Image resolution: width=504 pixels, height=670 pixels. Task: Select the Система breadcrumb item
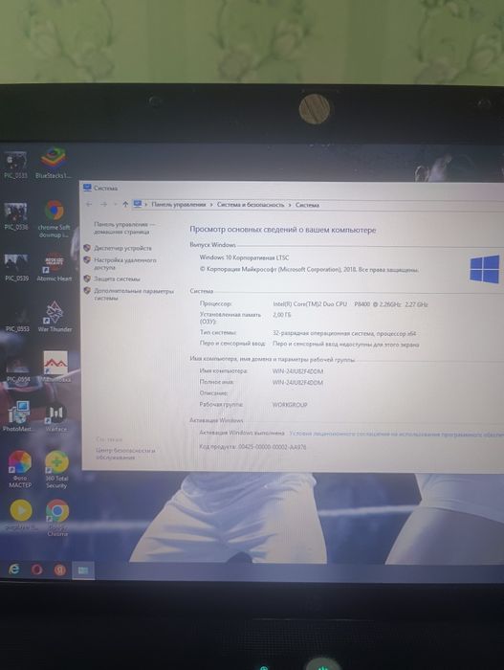(307, 205)
